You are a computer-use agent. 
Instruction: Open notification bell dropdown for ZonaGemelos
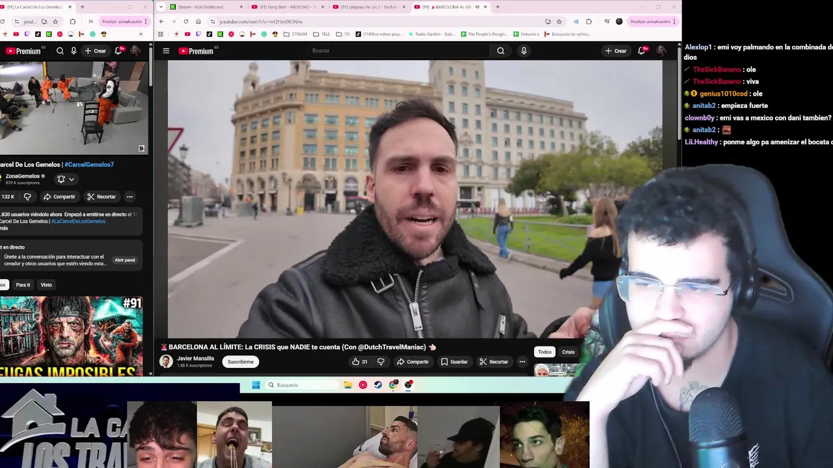click(x=66, y=179)
